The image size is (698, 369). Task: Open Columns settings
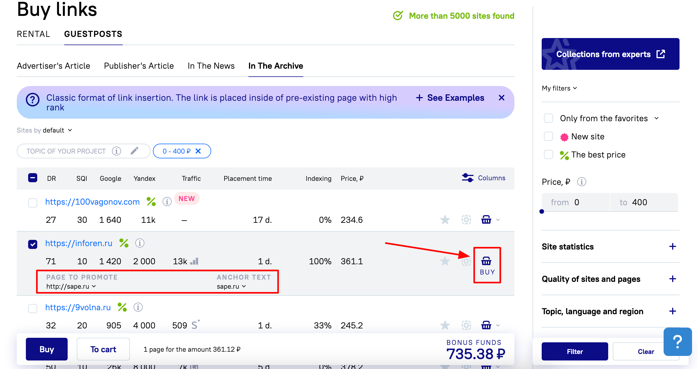click(x=483, y=178)
